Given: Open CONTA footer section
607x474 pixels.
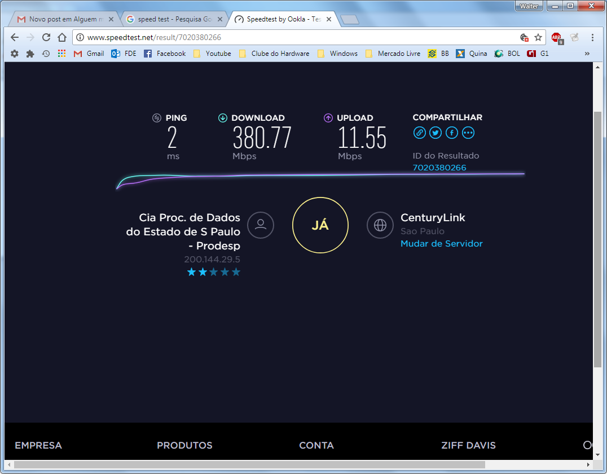Looking at the screenshot, I should click(x=316, y=445).
